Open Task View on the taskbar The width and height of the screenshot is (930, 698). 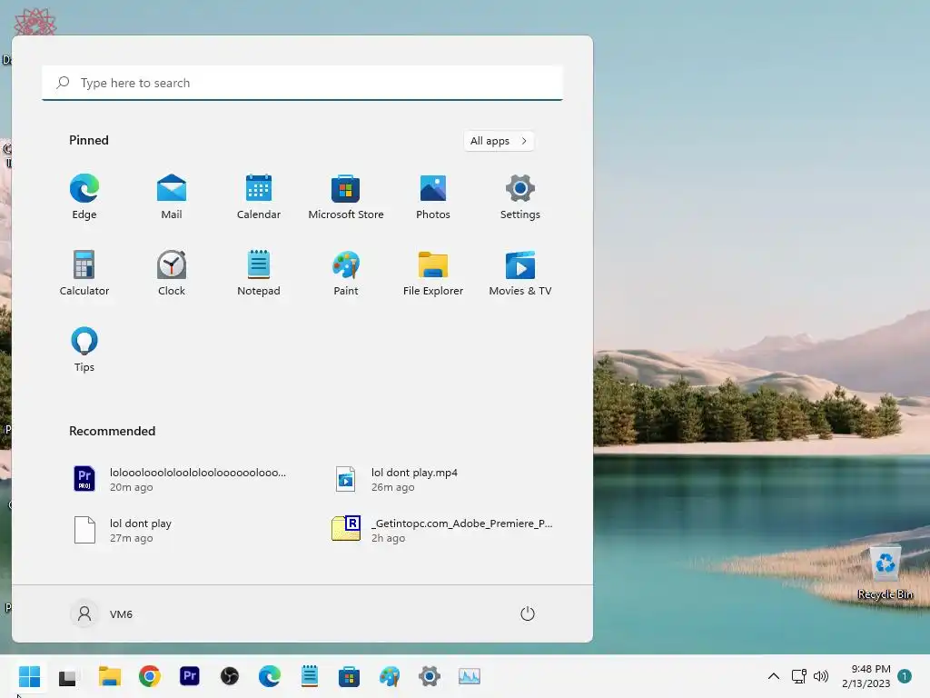[x=67, y=676]
